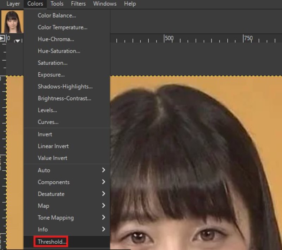Click the ruler corner origin arrow button
Viewport: 282px width, 250px height.
2,38
